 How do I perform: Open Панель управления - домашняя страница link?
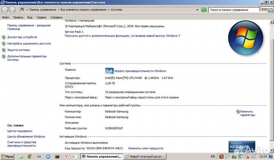click(29, 27)
